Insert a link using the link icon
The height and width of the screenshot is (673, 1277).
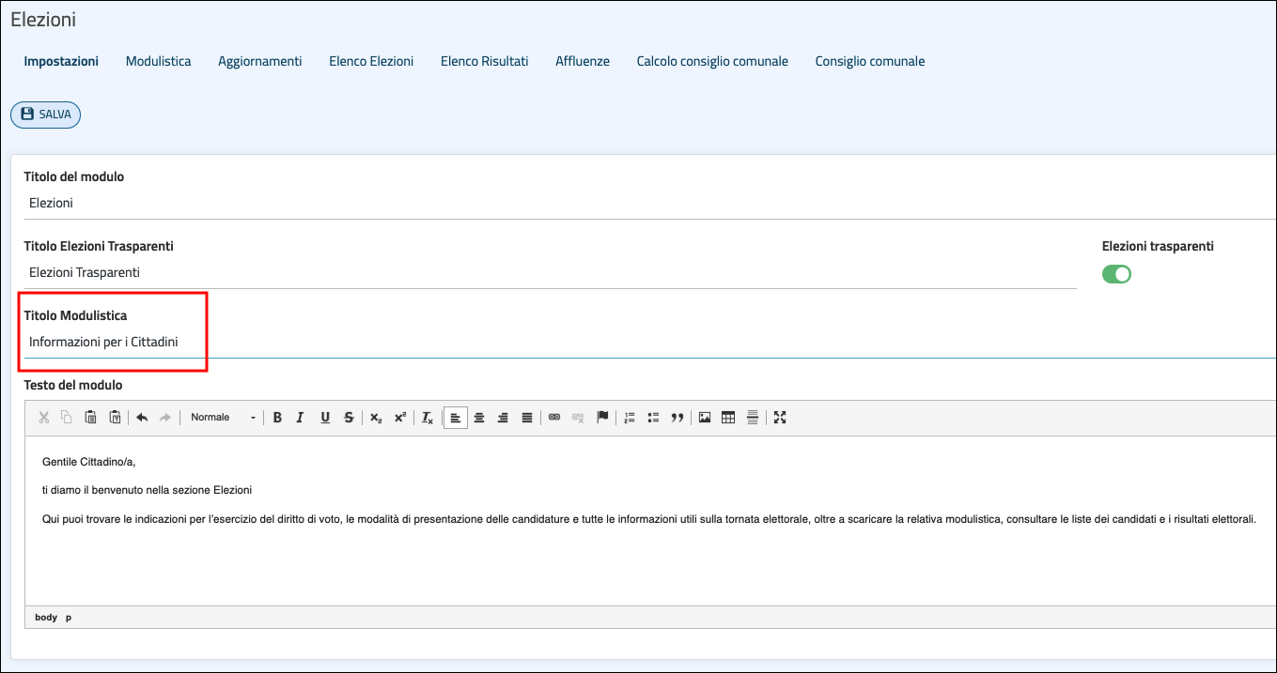tap(554, 418)
